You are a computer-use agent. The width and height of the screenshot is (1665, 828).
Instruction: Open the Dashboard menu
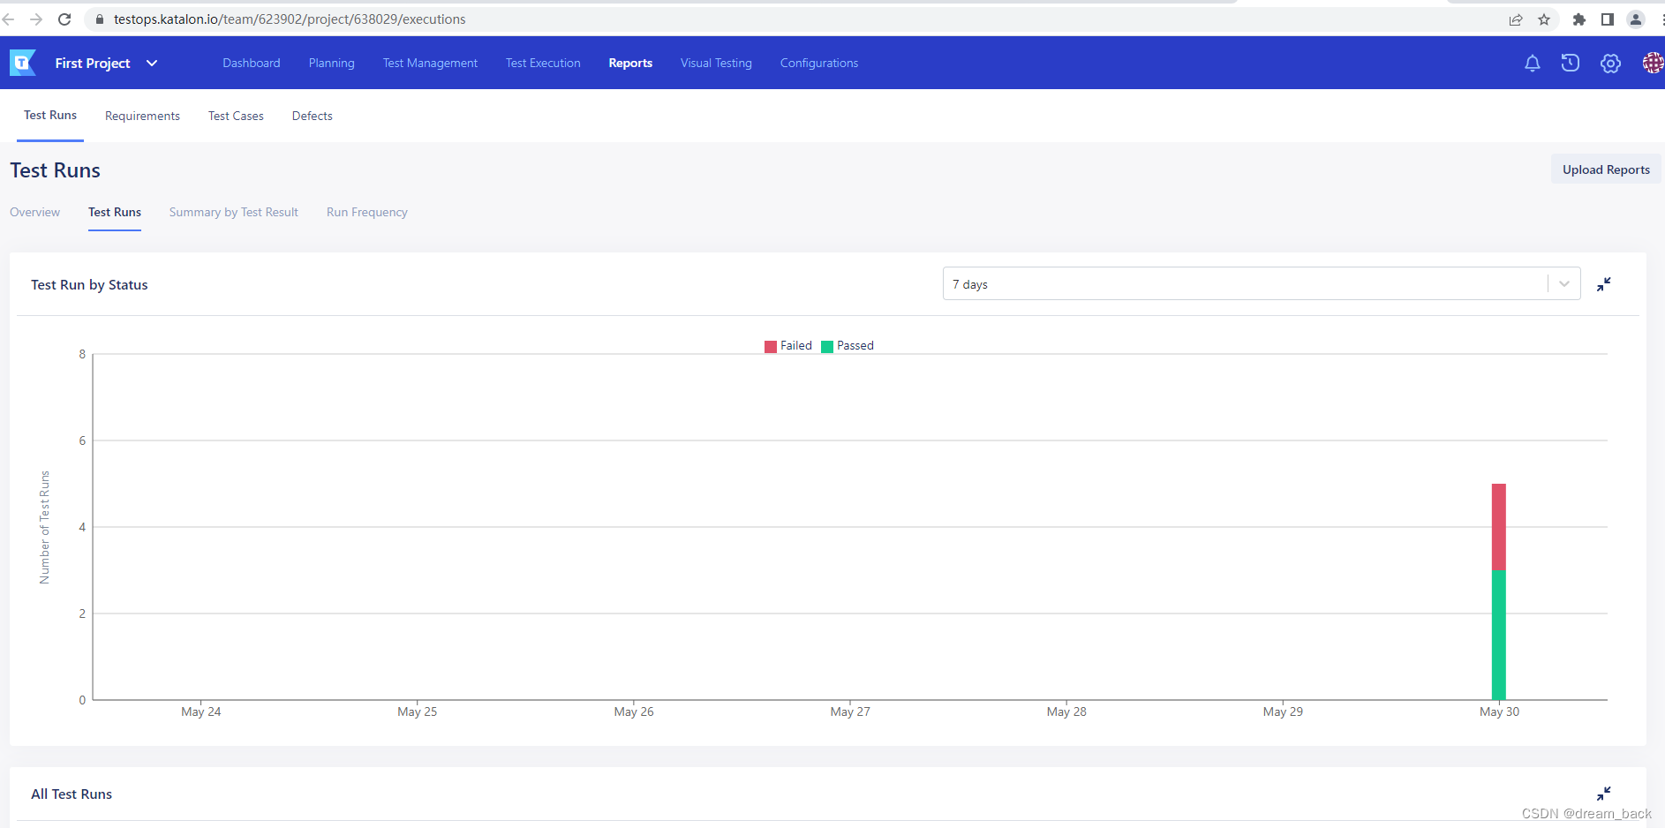point(252,63)
